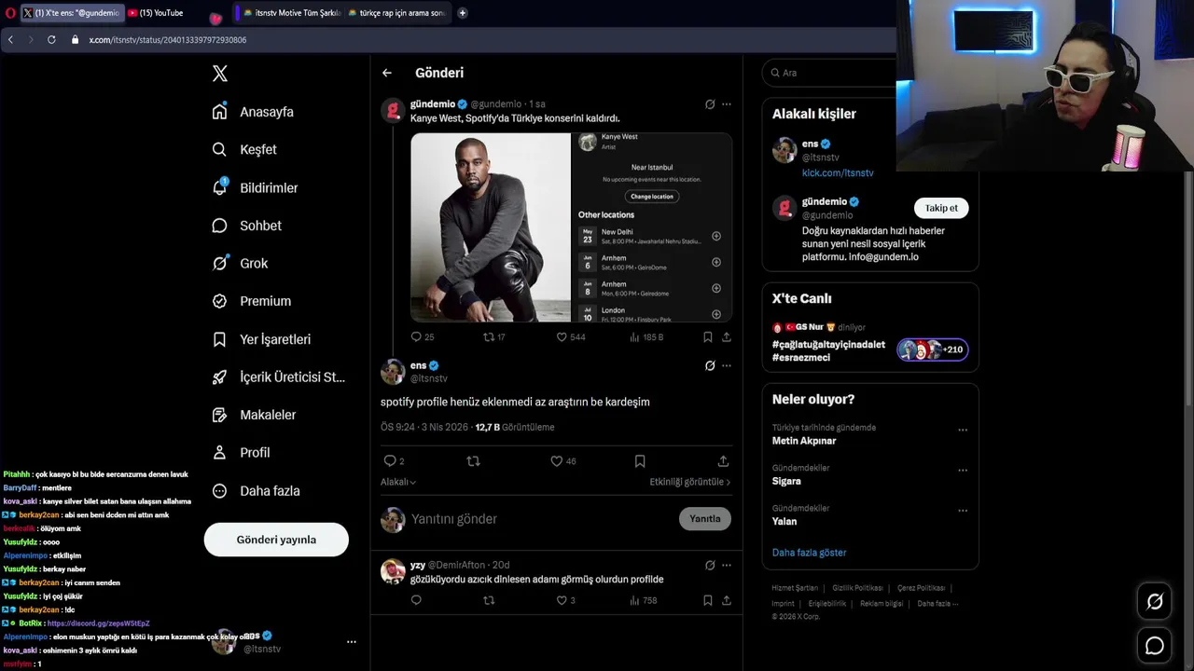The image size is (1194, 671).
Task: Switch to türkçe rap arama tab
Action: [x=396, y=13]
